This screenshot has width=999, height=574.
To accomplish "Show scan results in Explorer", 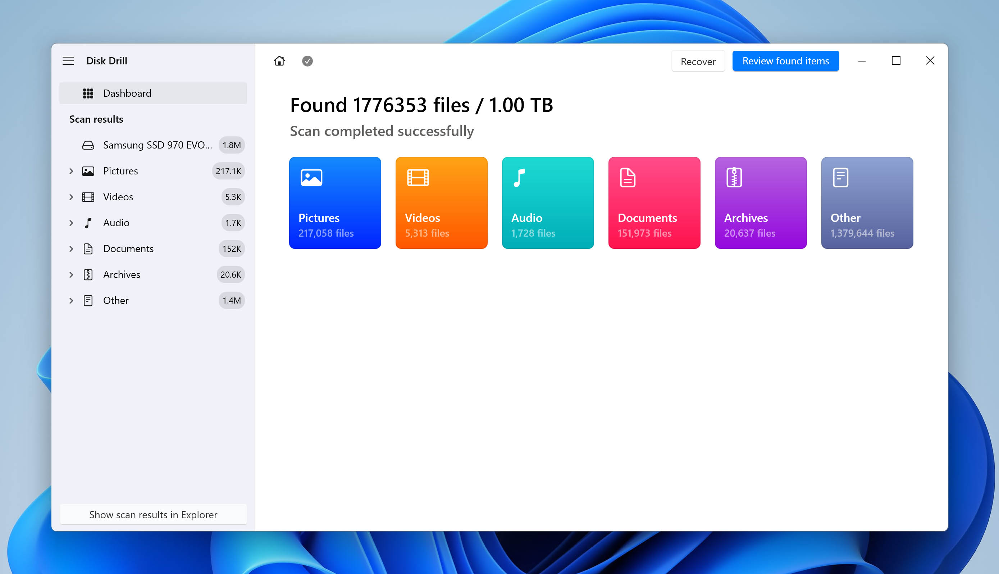I will click(153, 514).
